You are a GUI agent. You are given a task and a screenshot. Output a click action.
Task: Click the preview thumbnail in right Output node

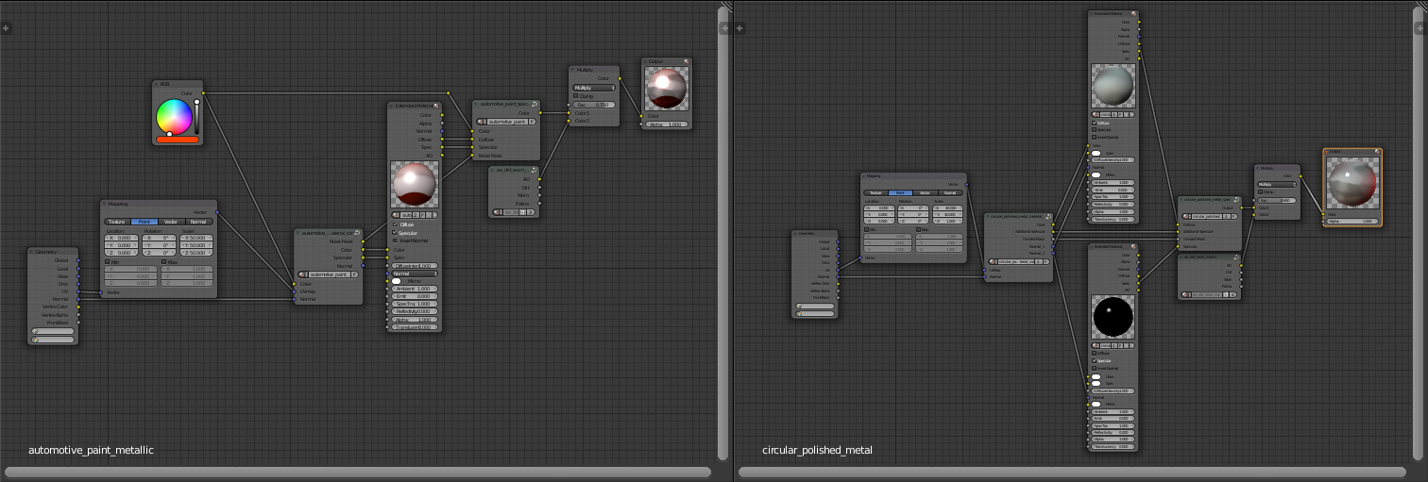1352,183
